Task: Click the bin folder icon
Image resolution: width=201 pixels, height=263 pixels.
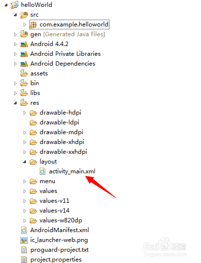Action: tap(24, 83)
